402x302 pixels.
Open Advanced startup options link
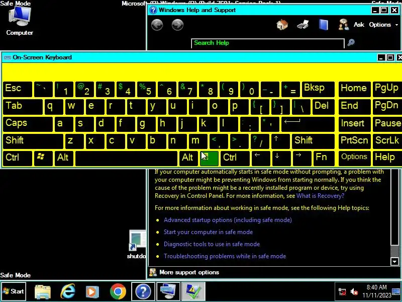pos(228,220)
